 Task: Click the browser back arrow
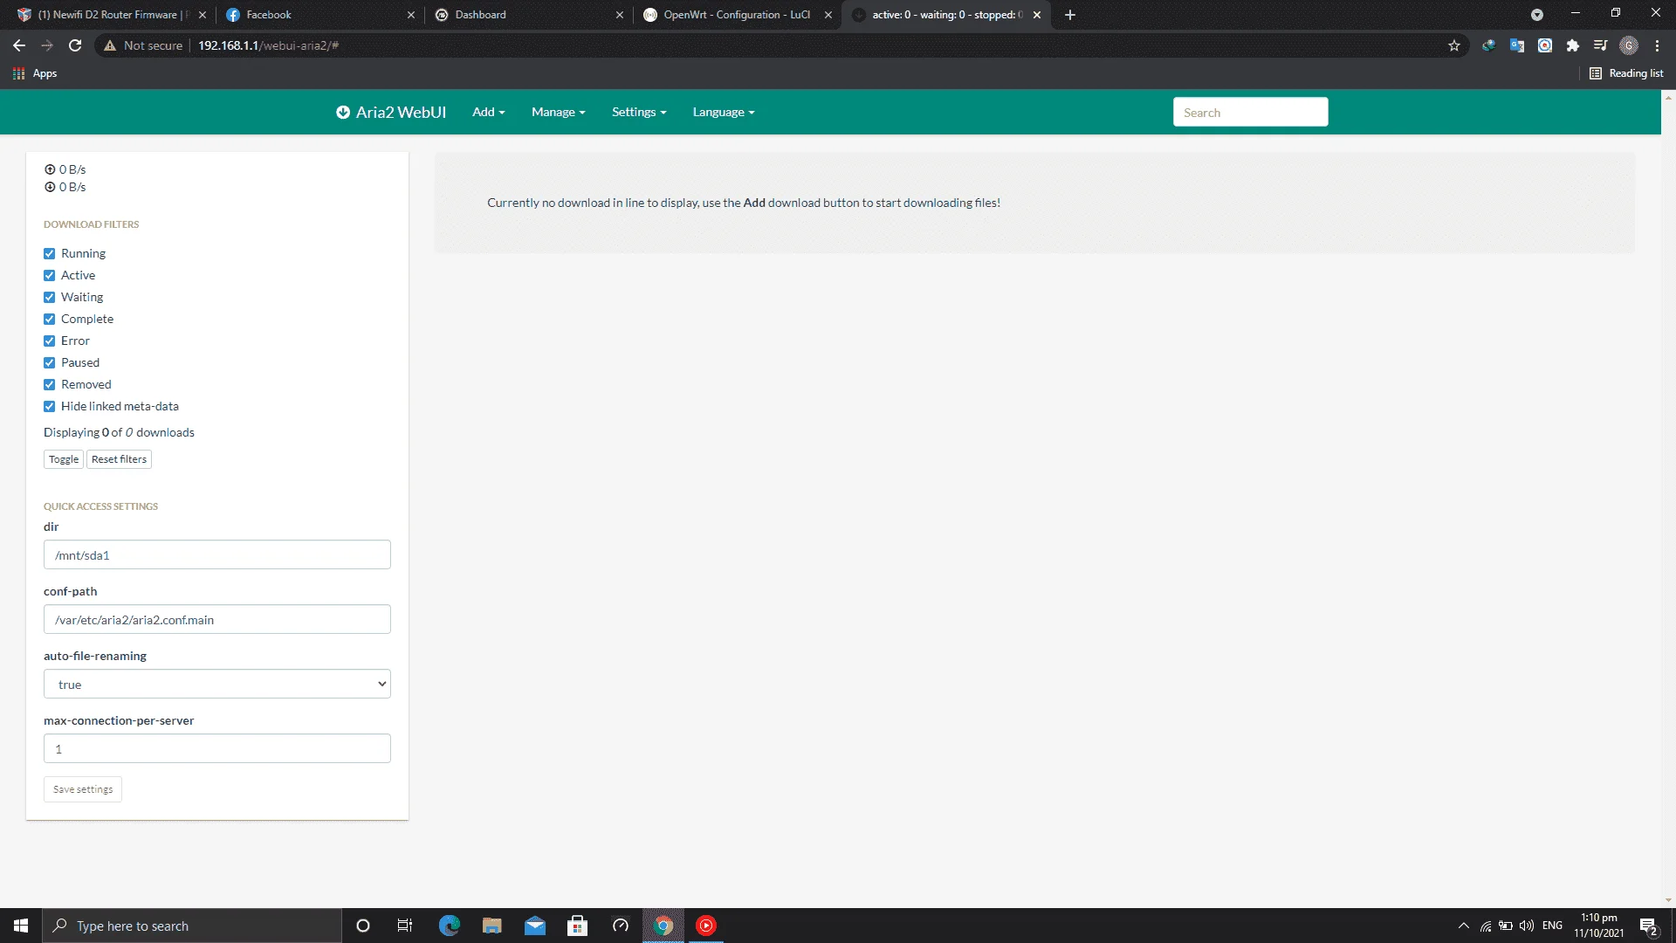[19, 45]
